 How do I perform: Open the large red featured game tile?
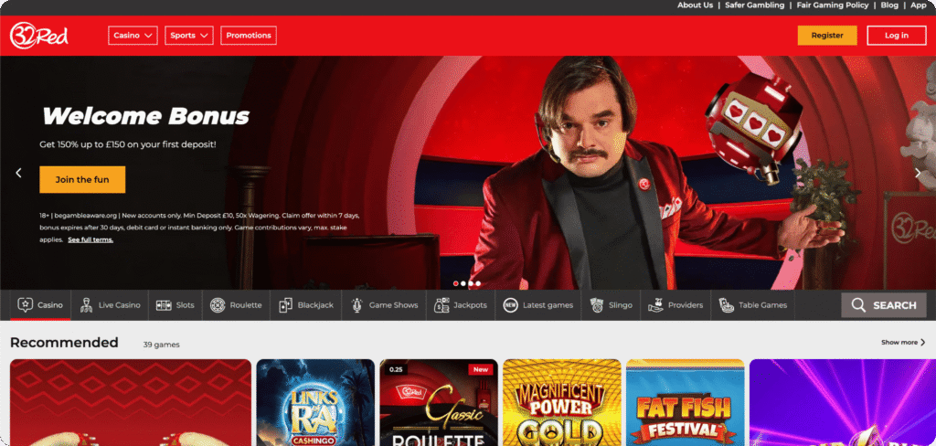(x=131, y=402)
